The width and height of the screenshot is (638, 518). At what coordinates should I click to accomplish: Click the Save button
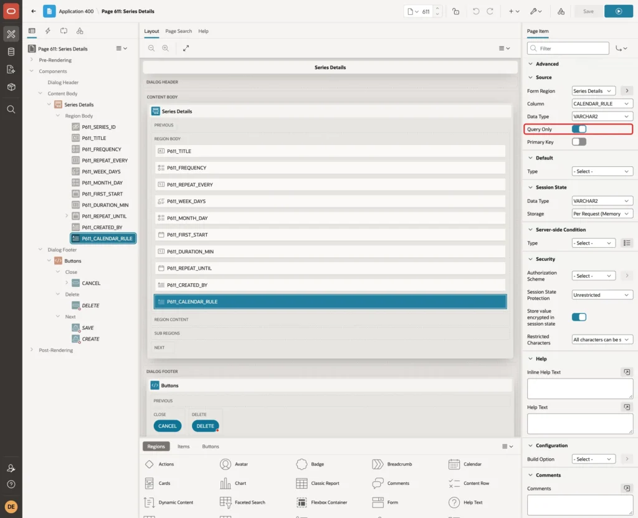[588, 11]
